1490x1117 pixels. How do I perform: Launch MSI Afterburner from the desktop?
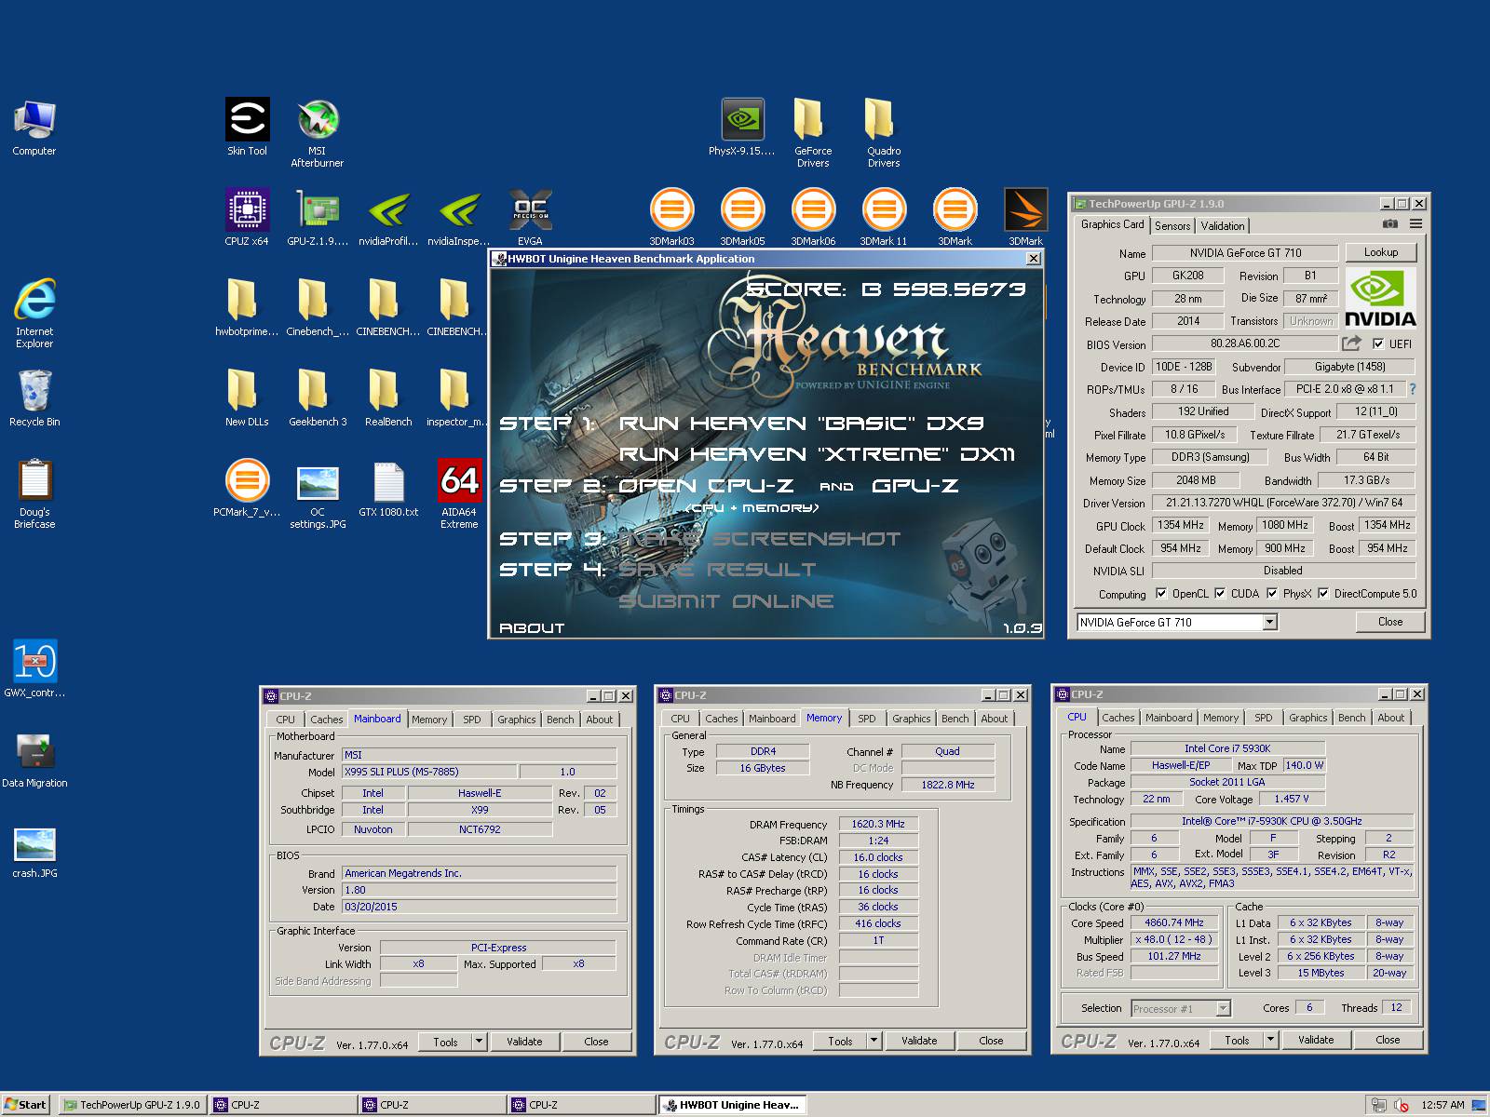pyautogui.click(x=318, y=132)
